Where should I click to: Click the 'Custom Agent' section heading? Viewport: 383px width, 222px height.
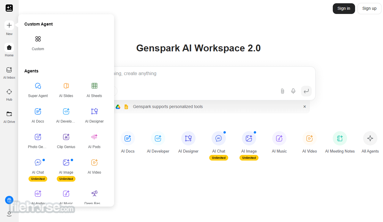(39, 24)
